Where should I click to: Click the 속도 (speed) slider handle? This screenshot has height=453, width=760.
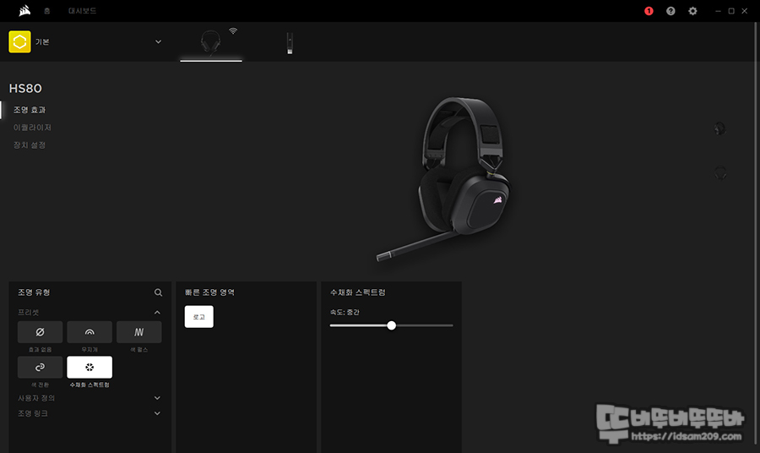click(391, 325)
